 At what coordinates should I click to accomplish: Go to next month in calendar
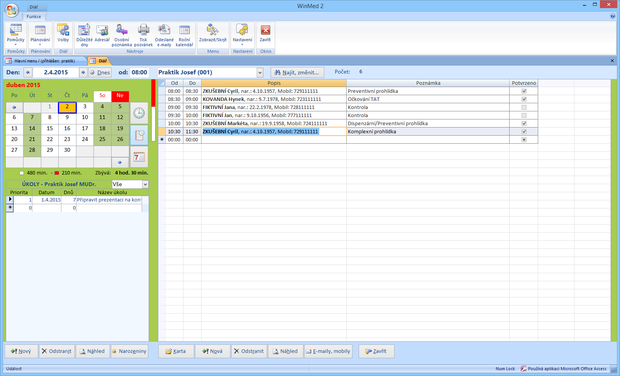click(120, 163)
